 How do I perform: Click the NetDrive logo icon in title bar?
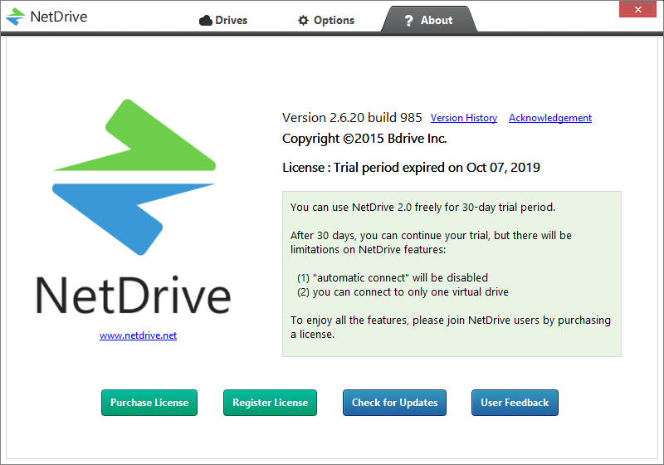pyautogui.click(x=16, y=17)
